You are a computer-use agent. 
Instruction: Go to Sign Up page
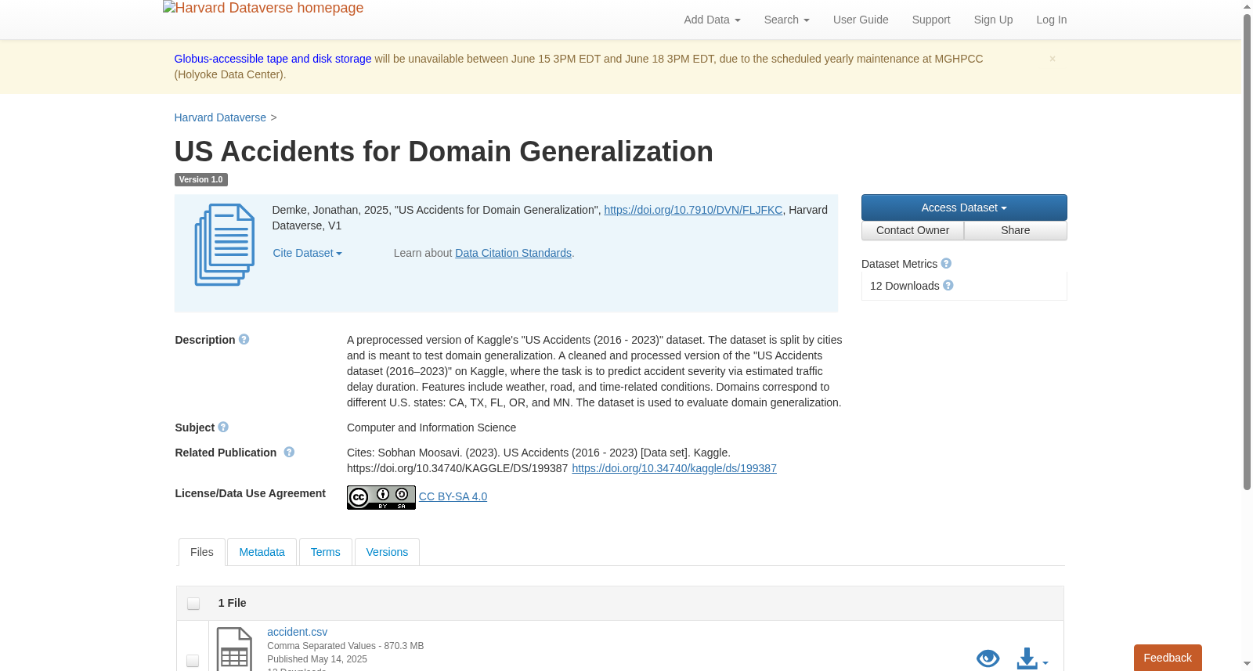click(x=993, y=20)
